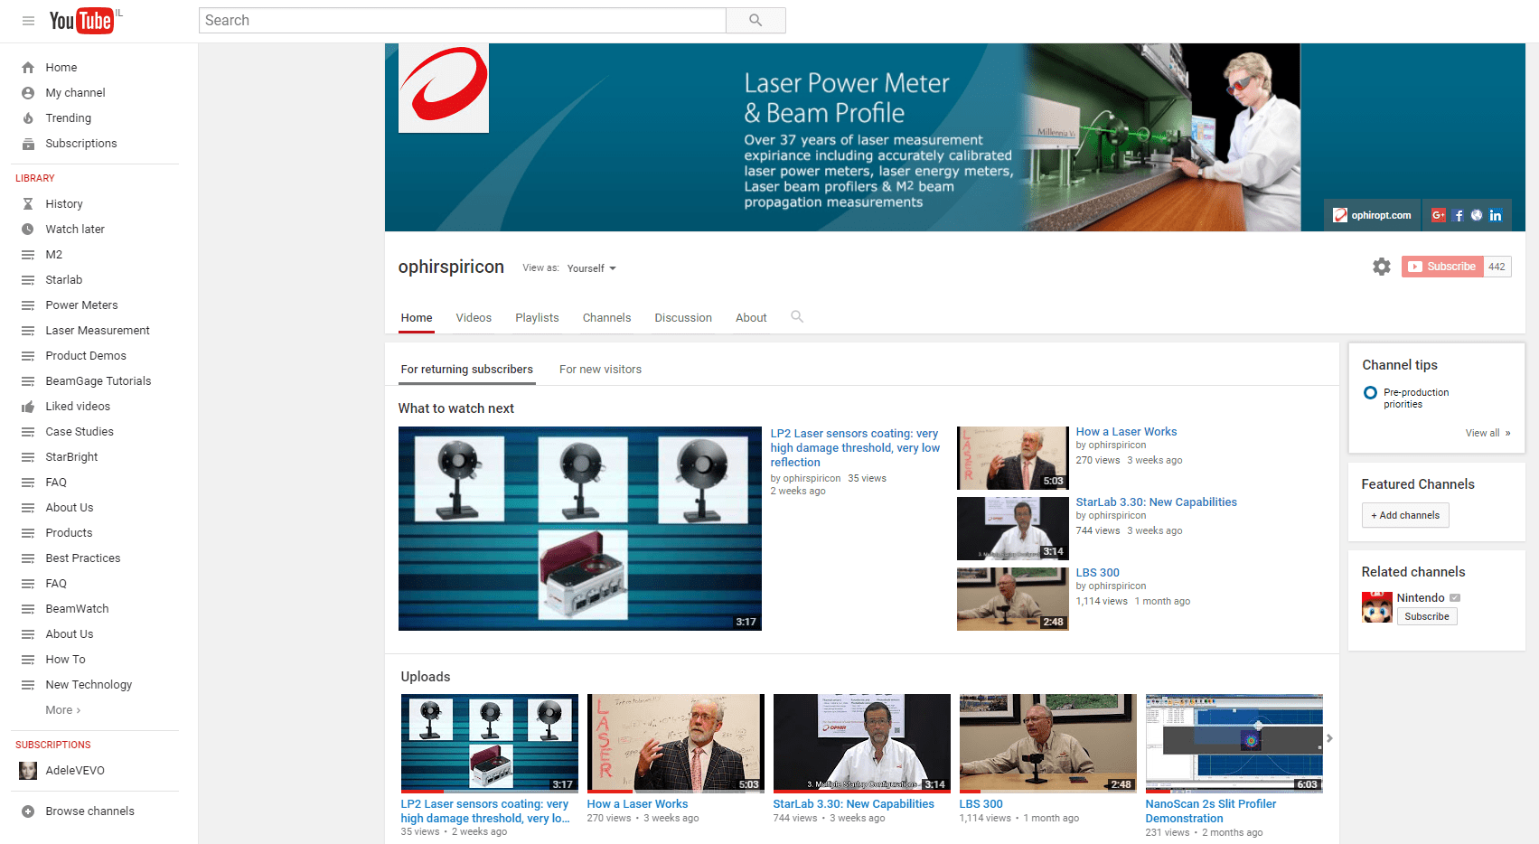Open the Google+ link on the banner
Image resolution: width=1539 pixels, height=844 pixels.
[x=1438, y=215]
